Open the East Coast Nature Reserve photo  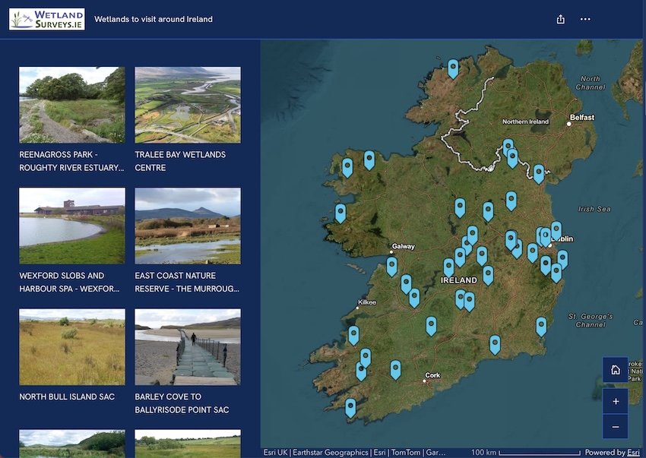188,226
